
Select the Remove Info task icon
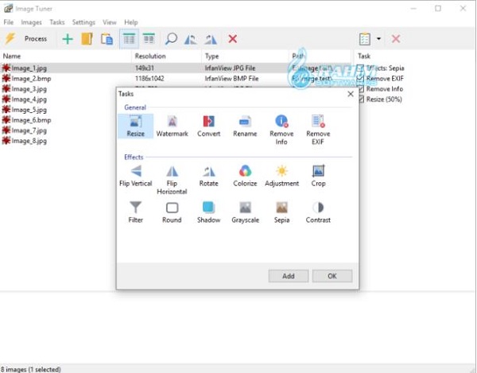[281, 130]
